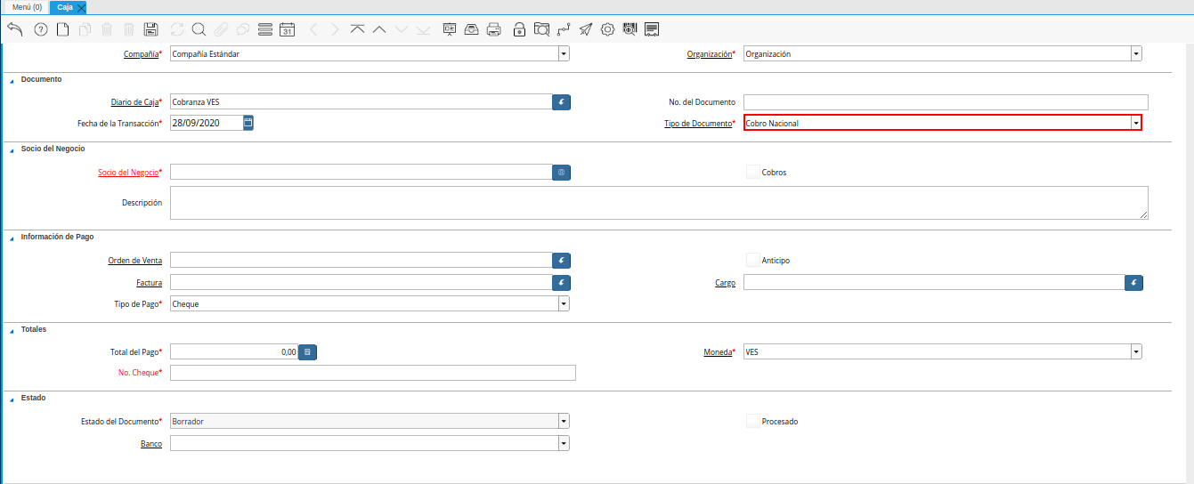Open the Moneda currency dropdown
This screenshot has width=1194, height=484.
coord(1136,351)
